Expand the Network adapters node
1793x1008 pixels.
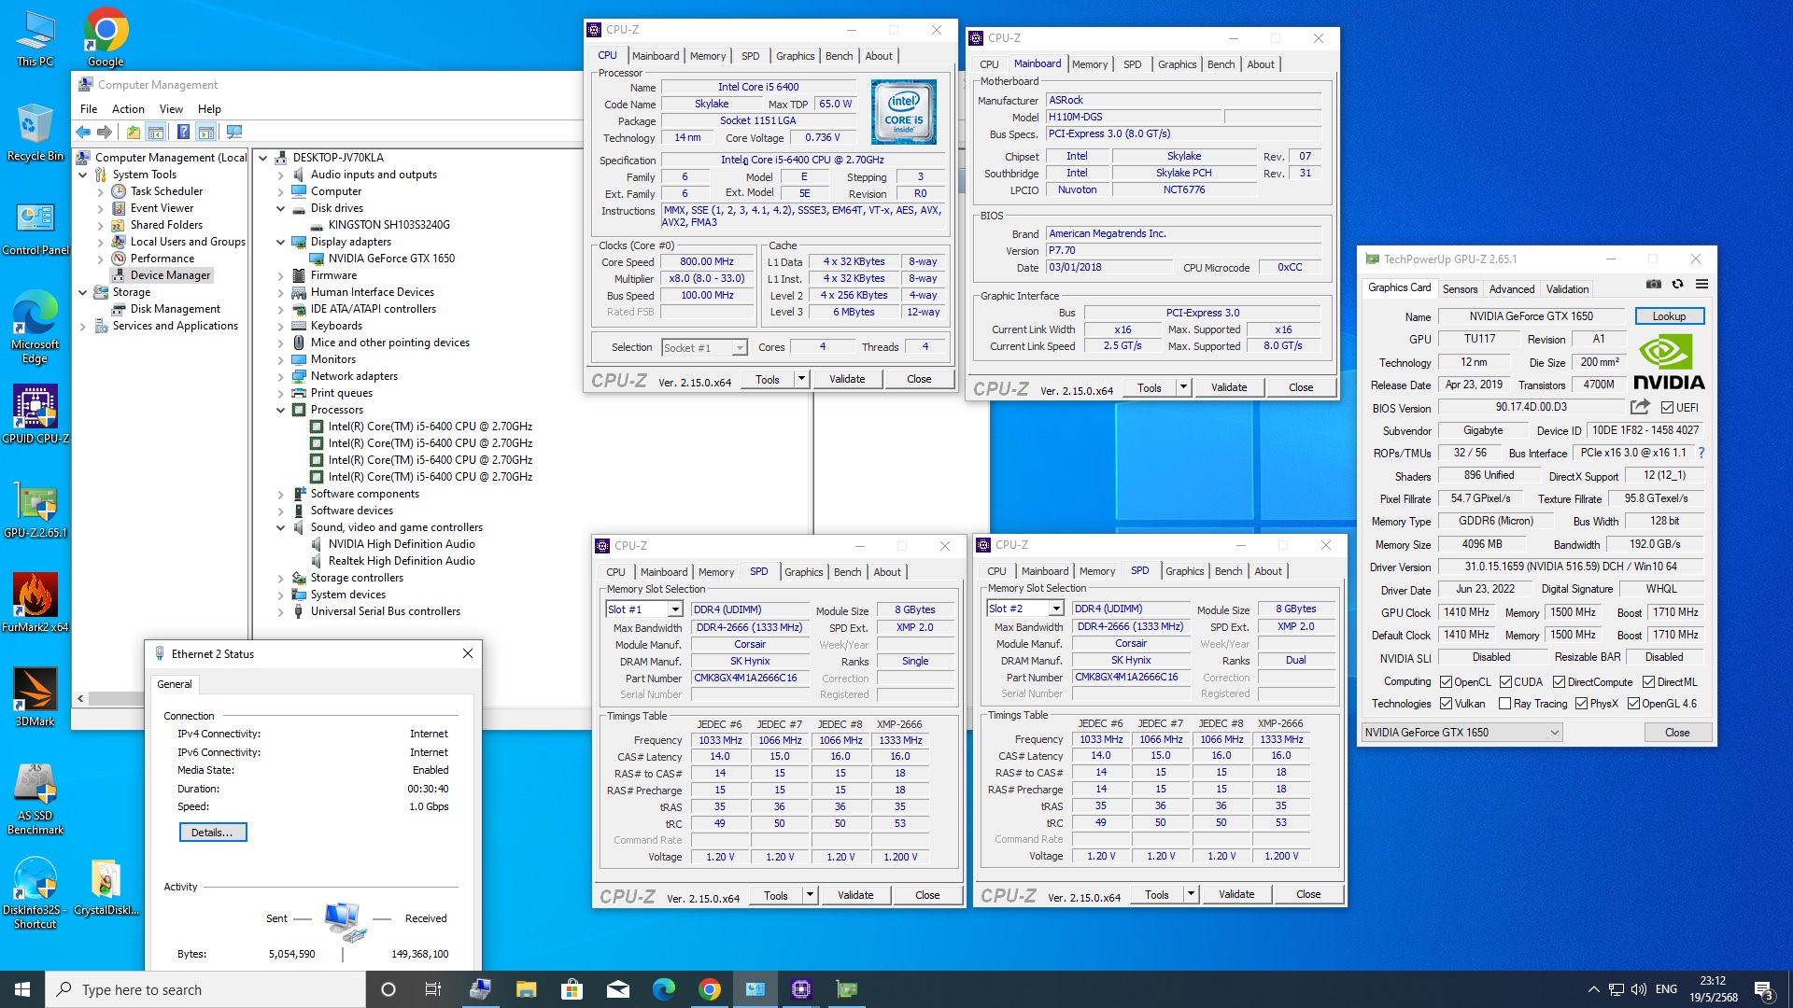tap(280, 376)
